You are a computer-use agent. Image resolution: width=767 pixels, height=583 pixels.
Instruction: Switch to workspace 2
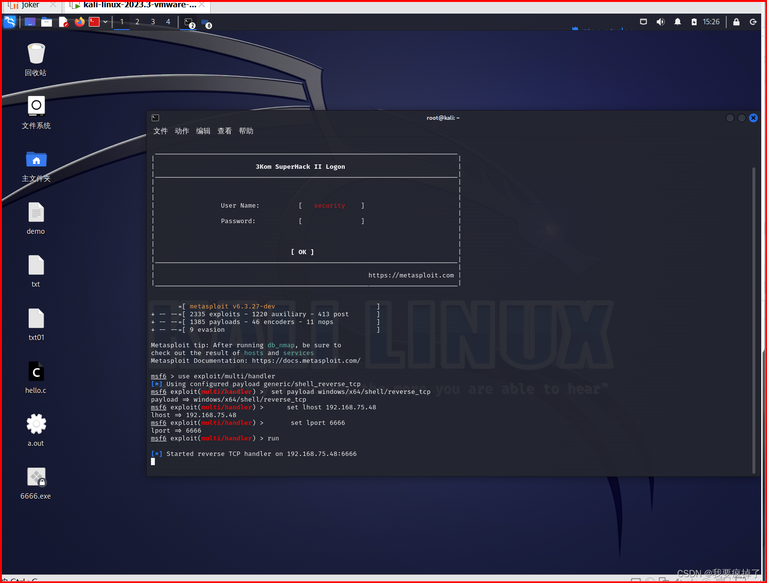[x=137, y=22]
